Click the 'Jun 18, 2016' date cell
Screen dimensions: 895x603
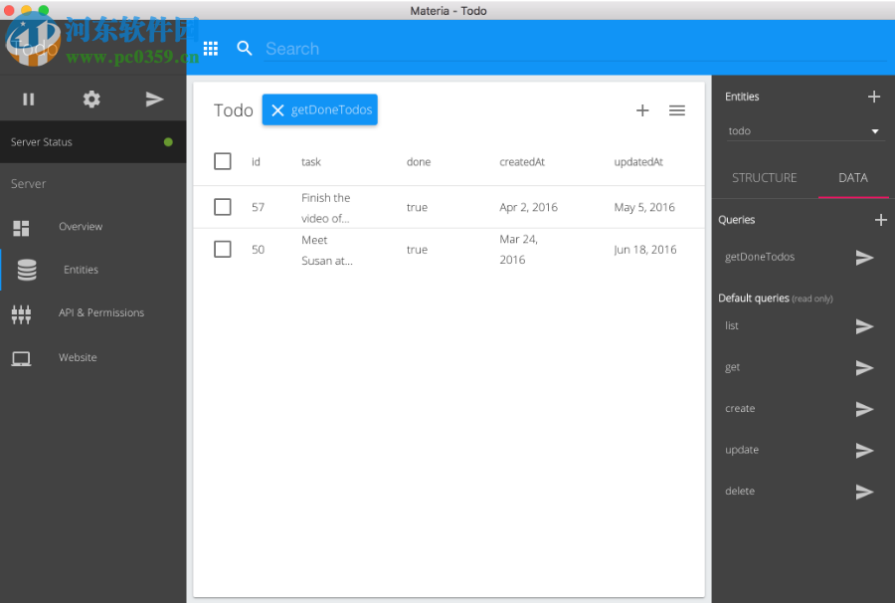point(645,250)
